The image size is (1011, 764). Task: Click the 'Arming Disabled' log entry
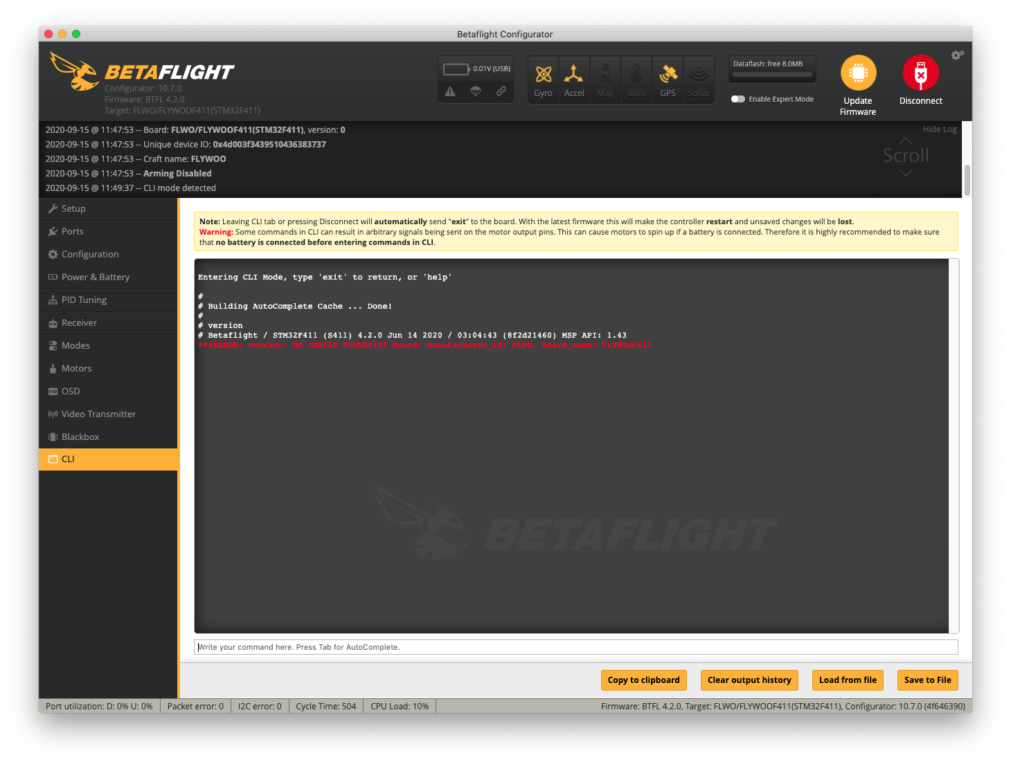coord(129,174)
